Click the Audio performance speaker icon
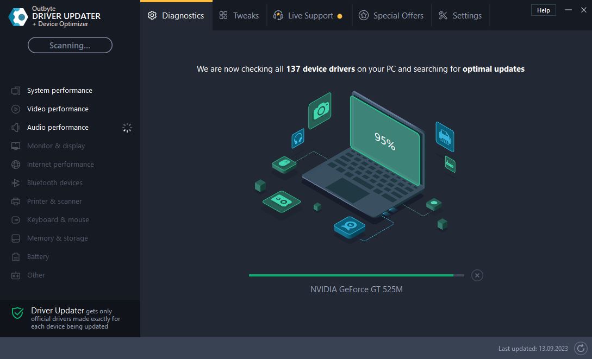Image resolution: width=592 pixels, height=359 pixels. 15,128
